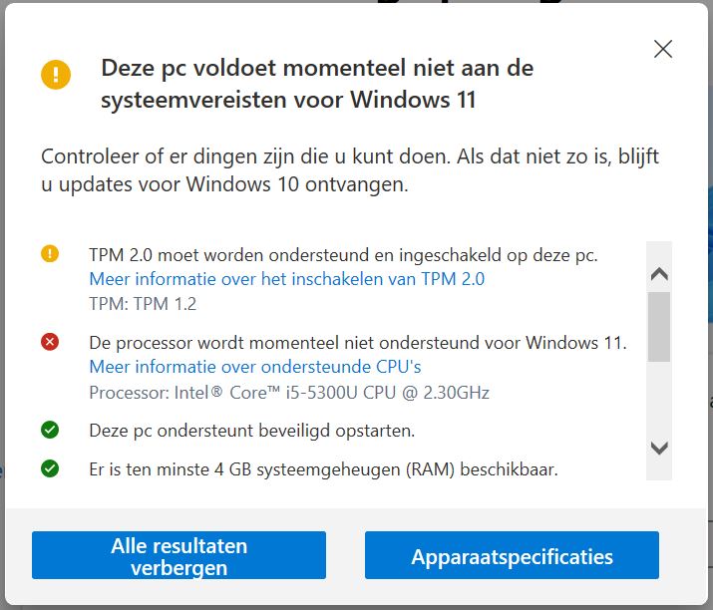Select the Intel Core i5-5300U processor text
Screen dimensions: 713x610
(289, 392)
